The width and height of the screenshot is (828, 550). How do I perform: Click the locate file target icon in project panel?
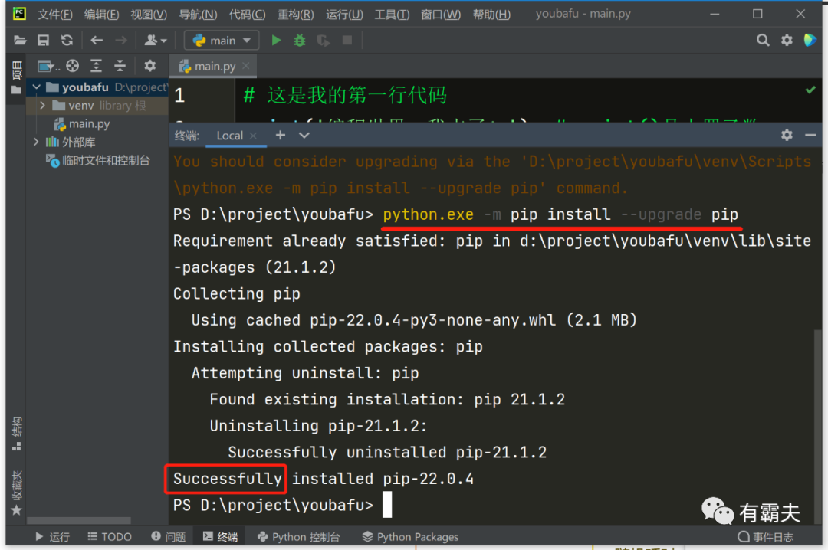point(73,66)
